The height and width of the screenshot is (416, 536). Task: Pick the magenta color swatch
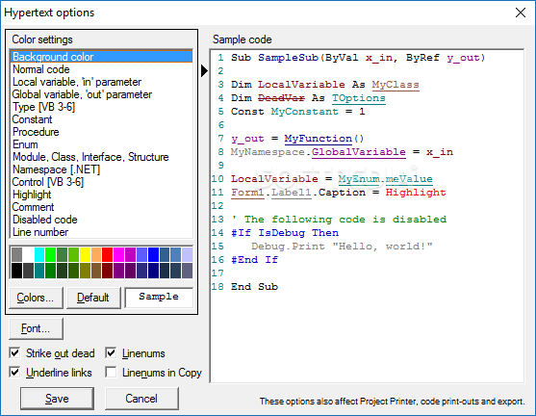tap(118, 254)
